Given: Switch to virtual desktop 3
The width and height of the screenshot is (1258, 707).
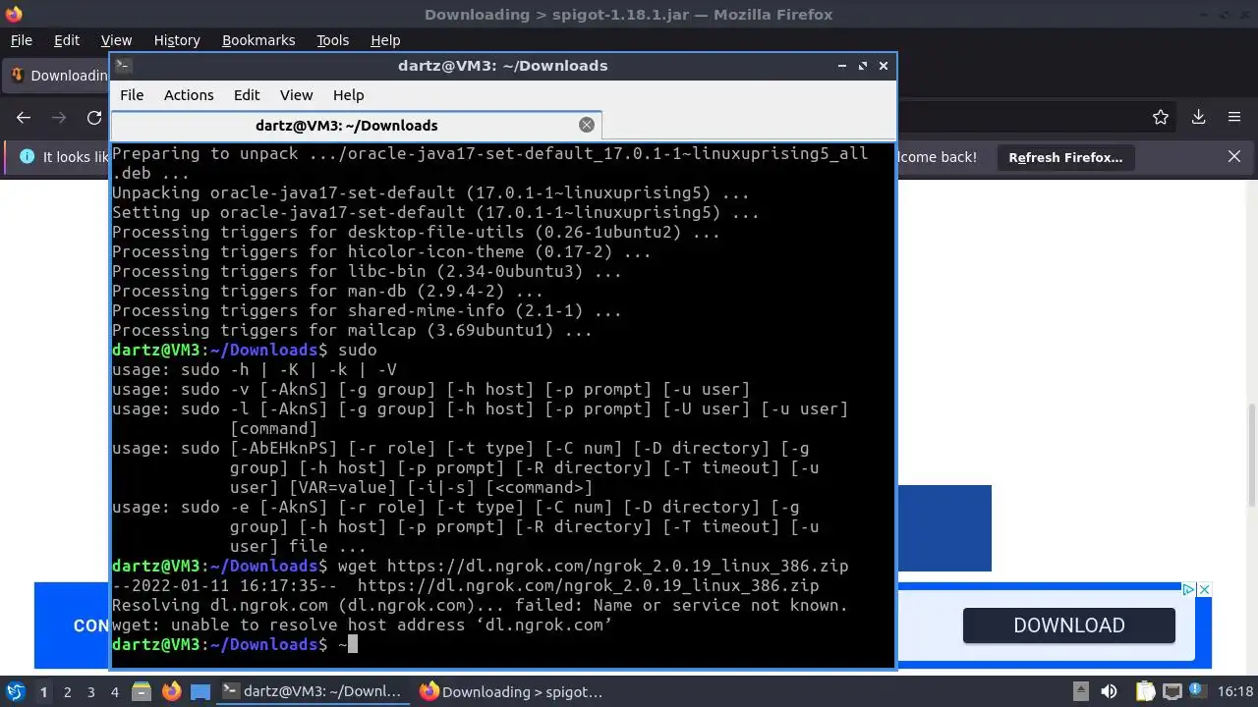Looking at the screenshot, I should point(90,691).
